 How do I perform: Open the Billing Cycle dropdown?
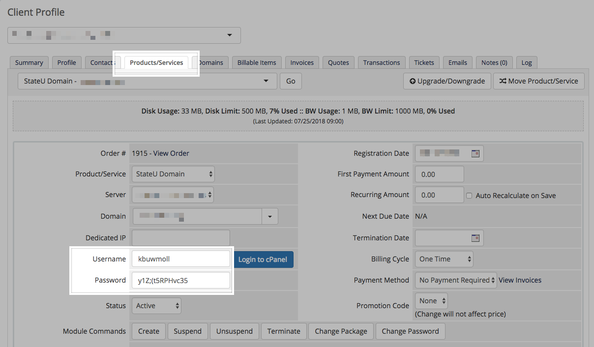(444, 259)
